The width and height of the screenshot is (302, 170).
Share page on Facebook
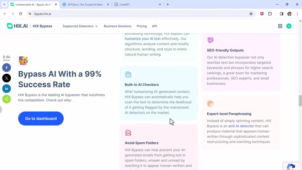pyautogui.click(x=7, y=68)
